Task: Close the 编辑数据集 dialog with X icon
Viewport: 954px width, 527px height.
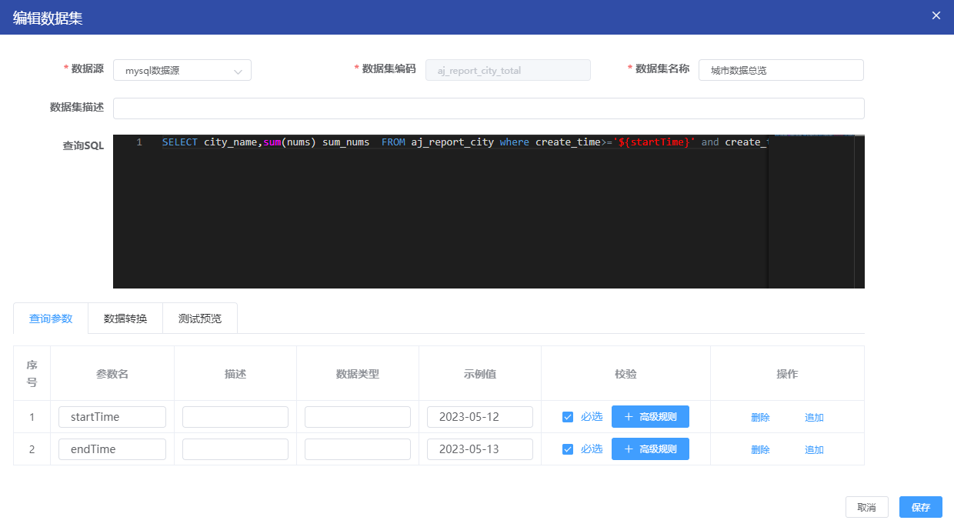Action: (936, 16)
